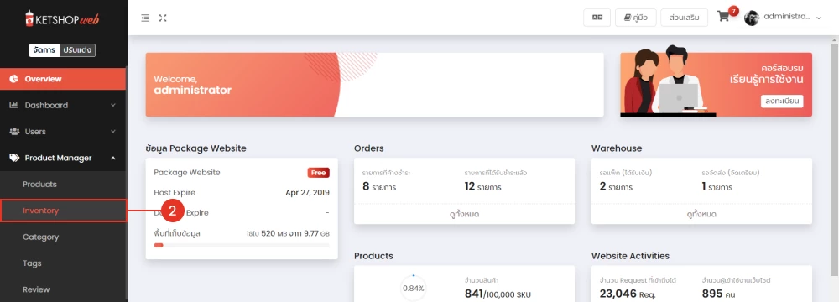This screenshot has height=302, width=839.
Task: Switch to จัดการ mode toggle
Action: [44, 50]
